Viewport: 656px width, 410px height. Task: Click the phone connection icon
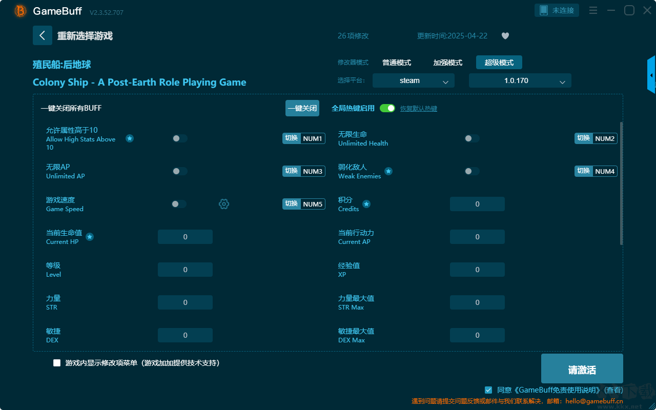544,10
